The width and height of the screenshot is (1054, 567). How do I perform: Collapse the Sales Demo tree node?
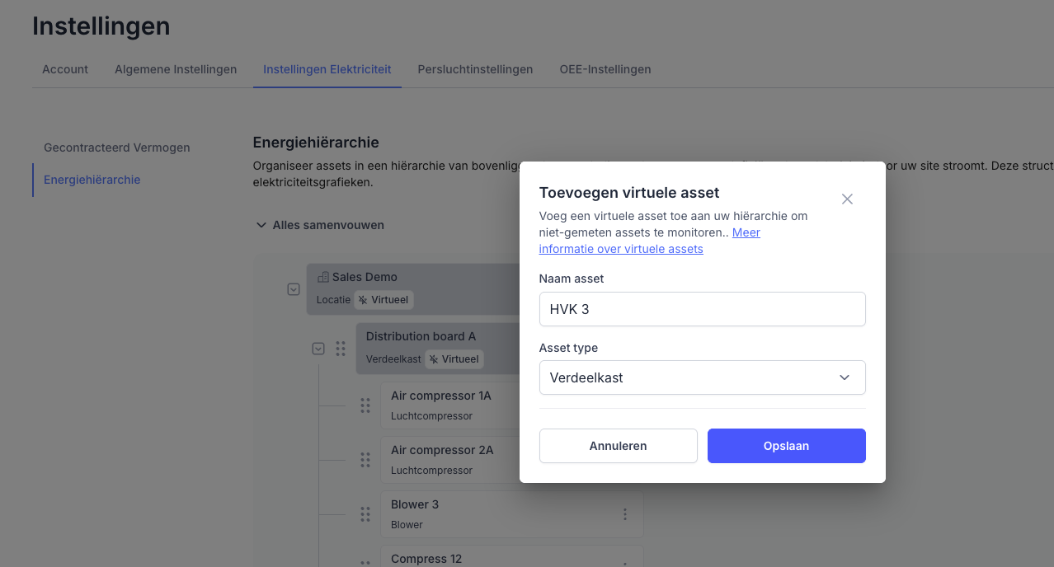click(x=293, y=289)
